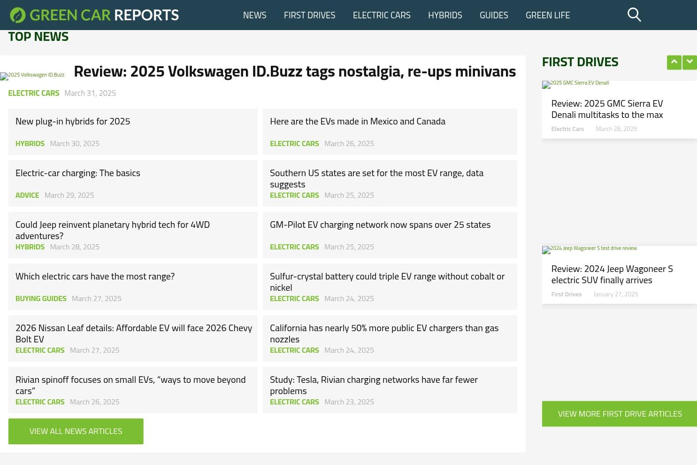Read the Jeep planetary hybrid tech article
The image size is (697, 465).
113,230
